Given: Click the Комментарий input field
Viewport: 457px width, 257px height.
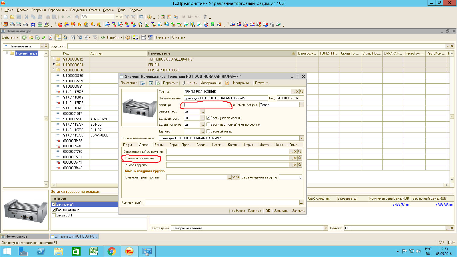Looking at the screenshot, I should pos(222,202).
